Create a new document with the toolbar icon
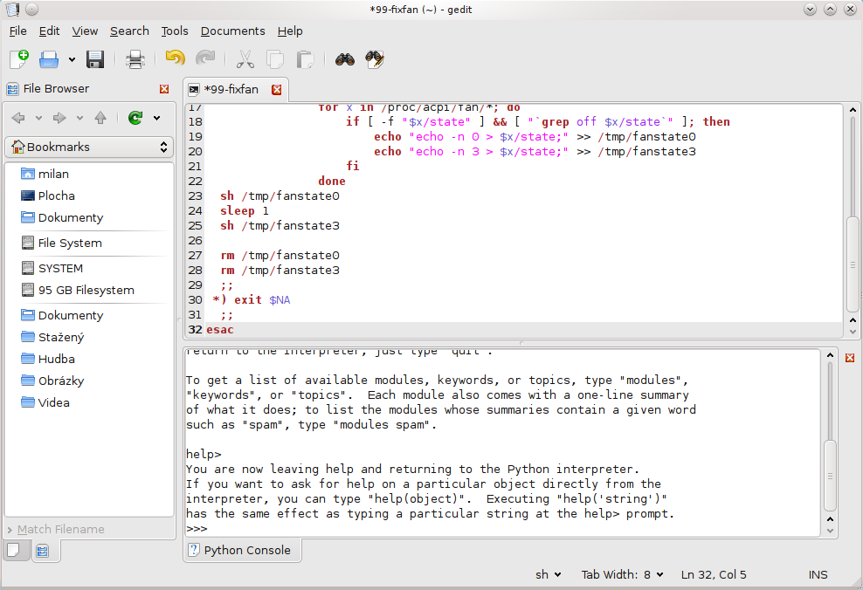Image resolution: width=863 pixels, height=590 pixels. tap(19, 59)
